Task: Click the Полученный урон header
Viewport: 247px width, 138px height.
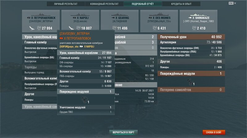Action: click(191, 37)
